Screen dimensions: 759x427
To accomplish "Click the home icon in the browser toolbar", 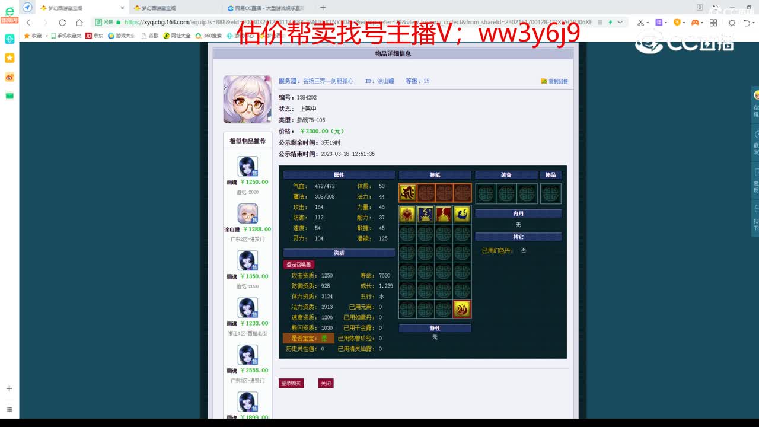I will [79, 23].
